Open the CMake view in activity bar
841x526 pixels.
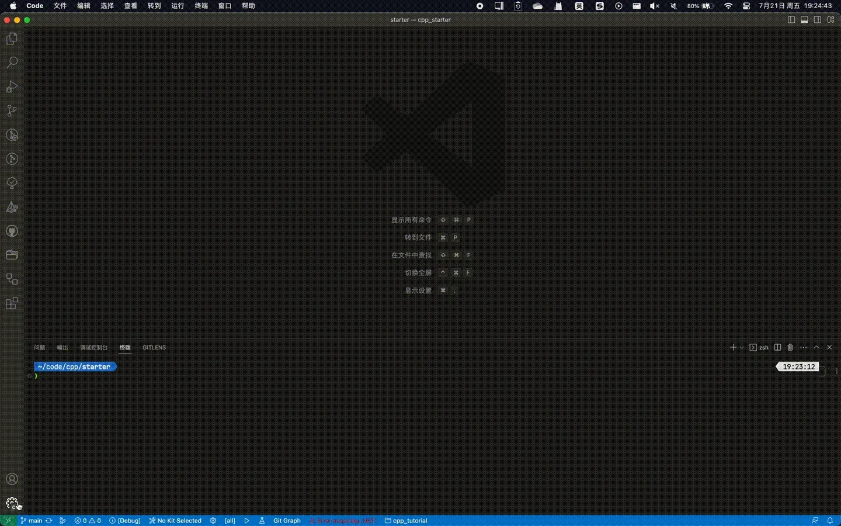click(12, 207)
